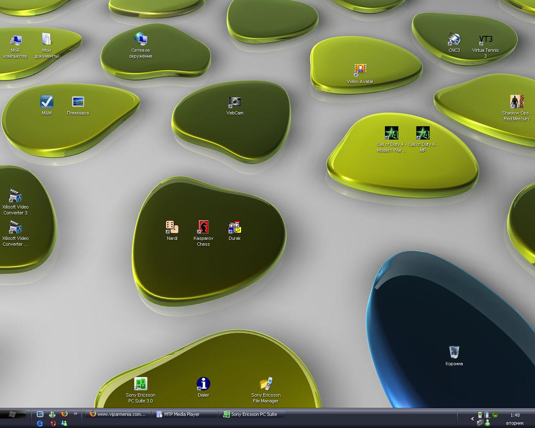Viewport: 535px width, 428px height.
Task: Select the Sony Ericsson File Manager icon
Action: (266, 384)
